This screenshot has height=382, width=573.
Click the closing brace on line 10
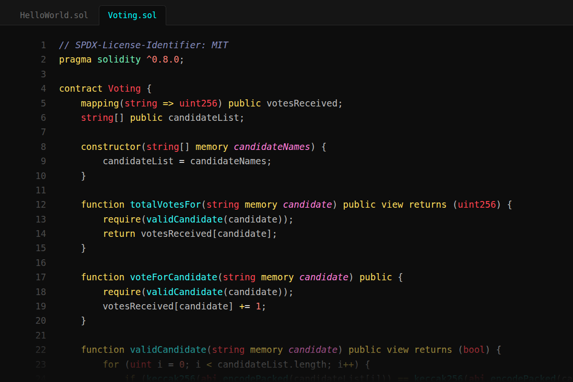click(84, 176)
